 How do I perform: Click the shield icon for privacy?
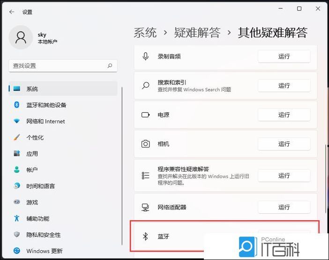coord(16,234)
